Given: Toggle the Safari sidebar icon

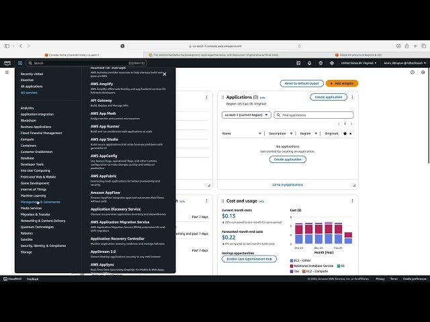Looking at the screenshot, I should [7, 46].
